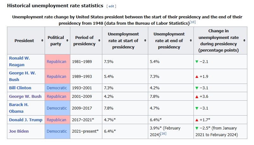Image resolution: width=254 pixels, height=145 pixels.
Task: Click Democratic link in Biden row
Action: pyautogui.click(x=57, y=131)
